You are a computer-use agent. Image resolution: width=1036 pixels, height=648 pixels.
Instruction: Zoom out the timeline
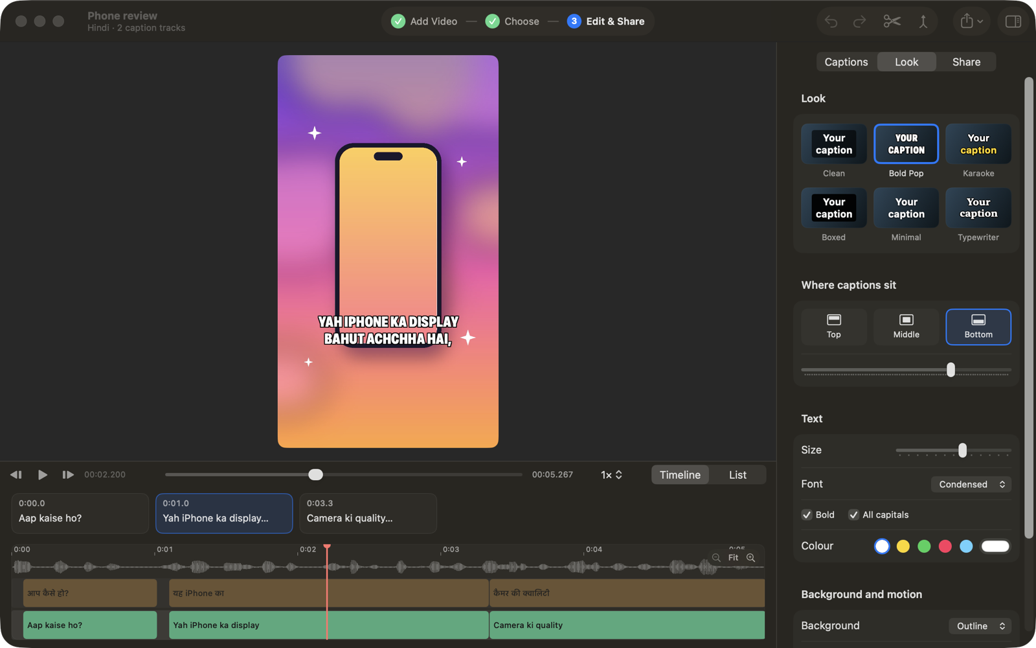coord(716,557)
